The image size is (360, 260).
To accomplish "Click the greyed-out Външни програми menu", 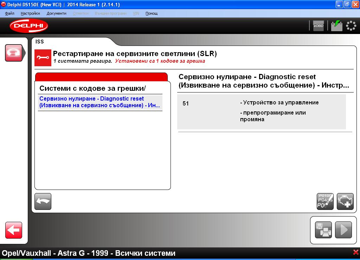I will [111, 14].
